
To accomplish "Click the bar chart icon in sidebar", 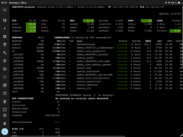I will pyautogui.click(x=5, y=36).
